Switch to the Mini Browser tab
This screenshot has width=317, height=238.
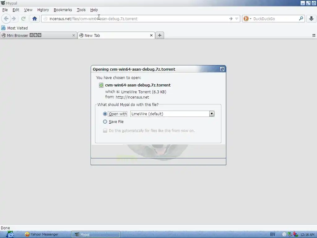click(39, 35)
